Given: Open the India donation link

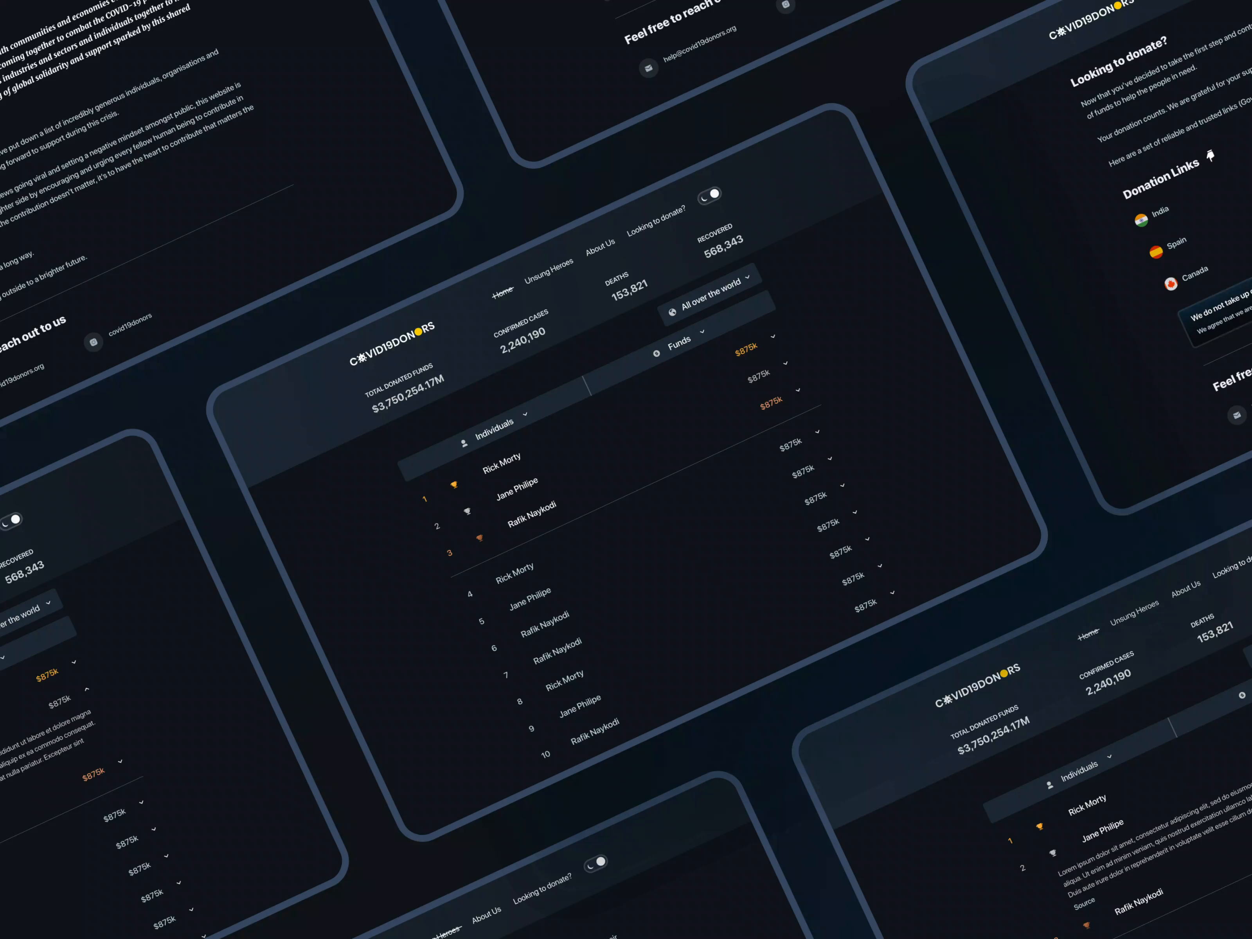Looking at the screenshot, I should coord(1160,212).
